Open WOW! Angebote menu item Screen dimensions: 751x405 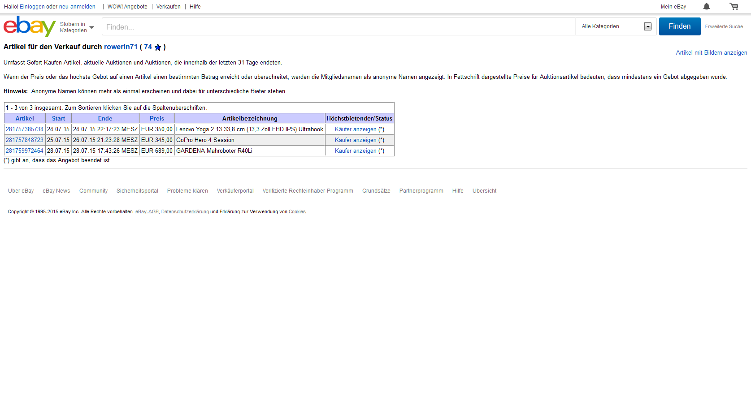coord(127,7)
